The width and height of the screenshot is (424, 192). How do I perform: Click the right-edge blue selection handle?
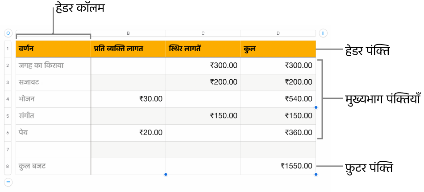[316, 107]
